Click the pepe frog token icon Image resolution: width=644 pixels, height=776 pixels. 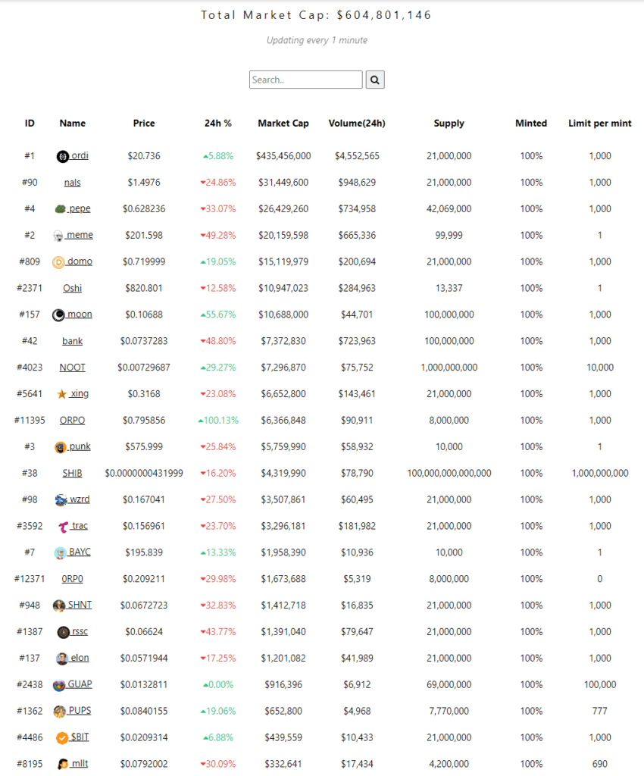[x=60, y=209]
